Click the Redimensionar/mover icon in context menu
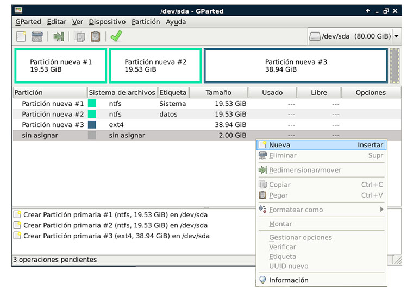The image size is (413, 291). coord(262,170)
